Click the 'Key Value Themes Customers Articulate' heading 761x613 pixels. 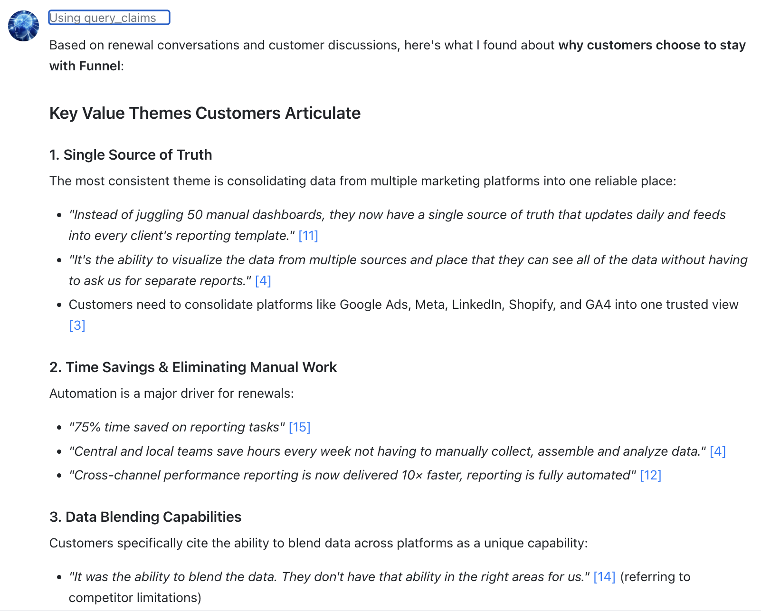point(205,113)
